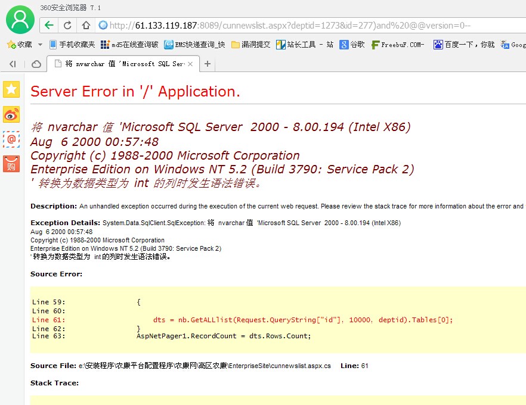Click the 'Line 63:' code row
Viewport: 526px width, 405px height.
click(x=171, y=336)
